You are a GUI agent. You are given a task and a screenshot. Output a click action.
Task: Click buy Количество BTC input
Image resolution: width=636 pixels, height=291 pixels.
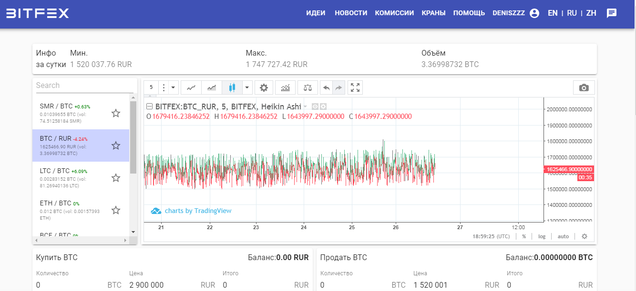(x=71, y=285)
